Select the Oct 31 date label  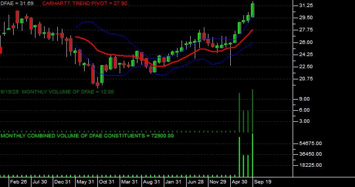[106, 182]
